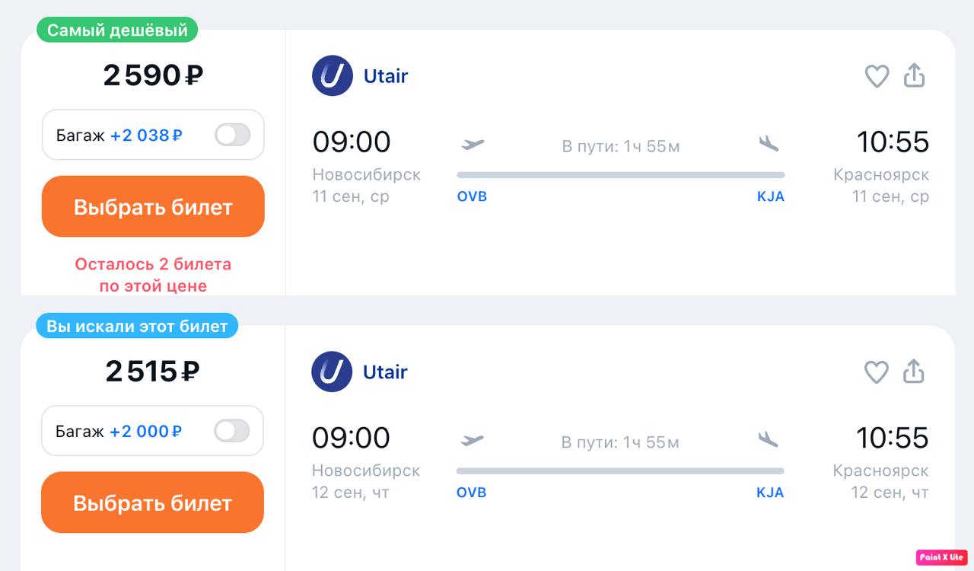Click OVB airport code on second flight
Viewport: 974px width, 571px height.
(471, 493)
